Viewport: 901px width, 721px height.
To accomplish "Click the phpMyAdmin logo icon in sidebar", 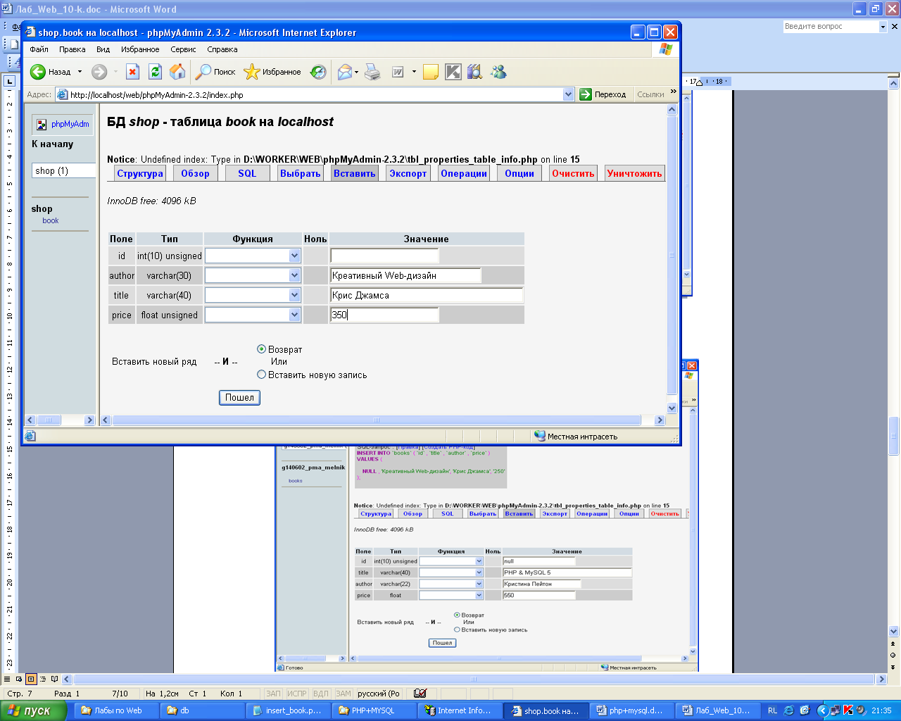I will pyautogui.click(x=42, y=125).
